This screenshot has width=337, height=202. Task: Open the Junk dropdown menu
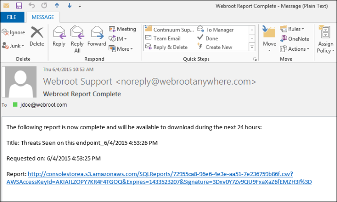tap(13, 46)
